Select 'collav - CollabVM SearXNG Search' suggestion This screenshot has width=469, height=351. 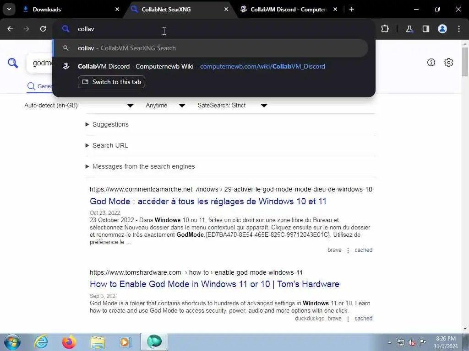point(211,48)
